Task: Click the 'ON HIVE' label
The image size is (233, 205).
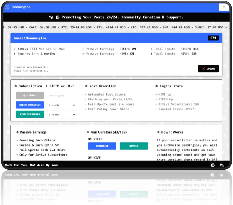Action: [x=94, y=158]
